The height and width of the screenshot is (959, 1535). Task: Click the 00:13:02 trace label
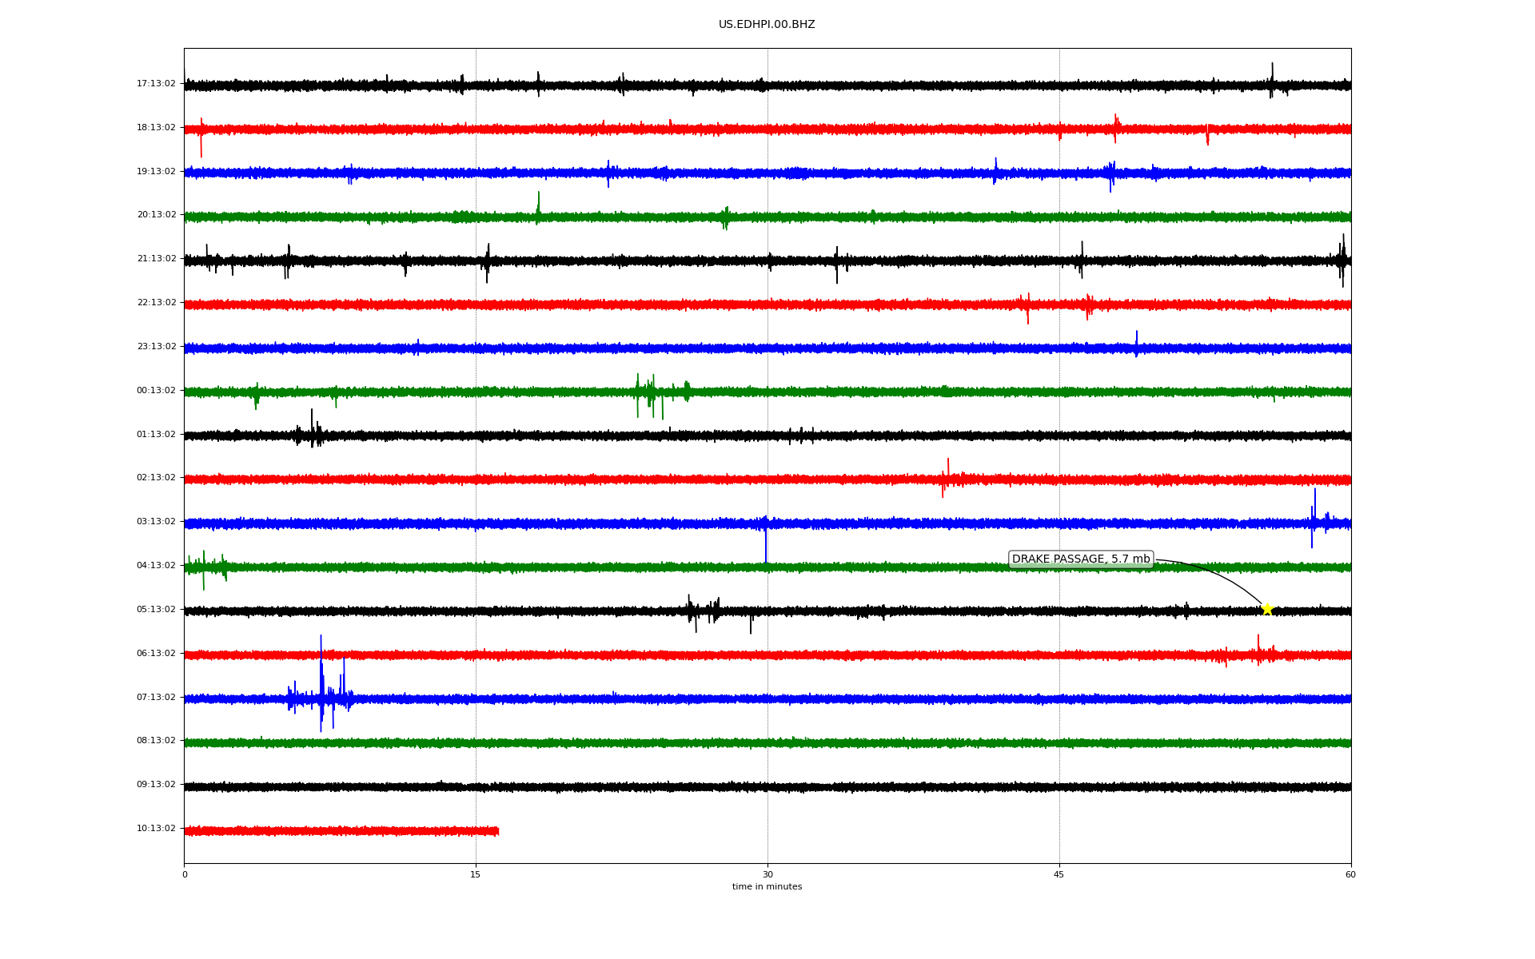[156, 391]
